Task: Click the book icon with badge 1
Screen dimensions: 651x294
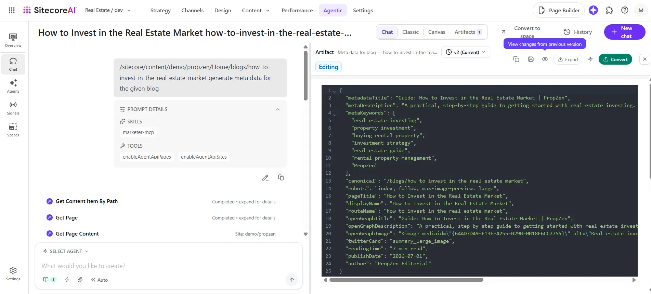Action: [49, 280]
